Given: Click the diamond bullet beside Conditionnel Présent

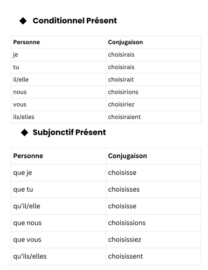Looking at the screenshot, I should tap(23, 21).
